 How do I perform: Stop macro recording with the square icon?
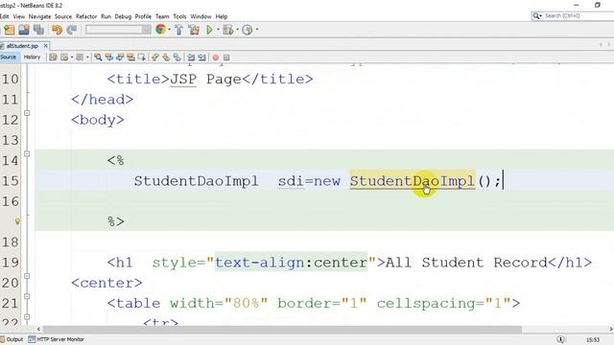click(226, 57)
